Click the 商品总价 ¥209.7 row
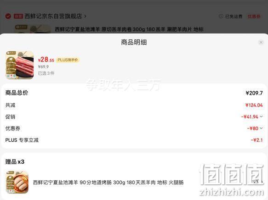The image size is (268, 200). 134,93
